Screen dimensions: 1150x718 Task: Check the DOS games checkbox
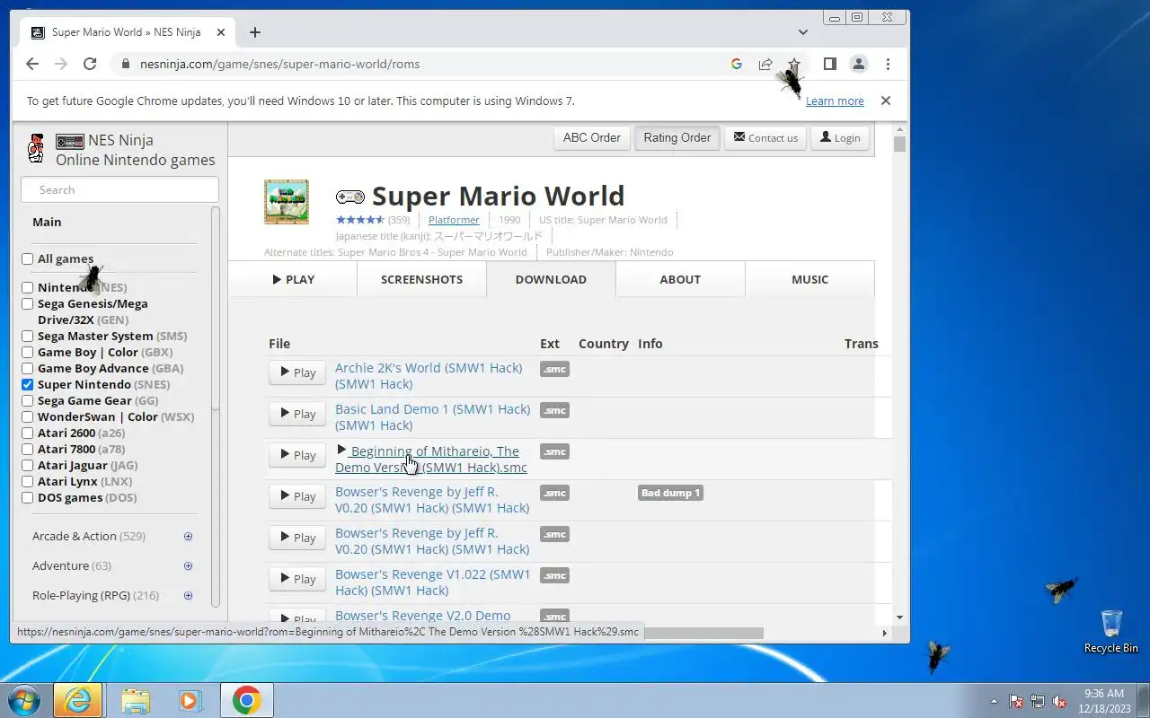coord(28,498)
